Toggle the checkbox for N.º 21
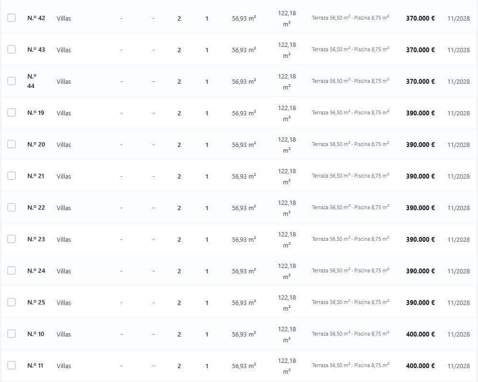Screen dimensions: 478x382 11,176
